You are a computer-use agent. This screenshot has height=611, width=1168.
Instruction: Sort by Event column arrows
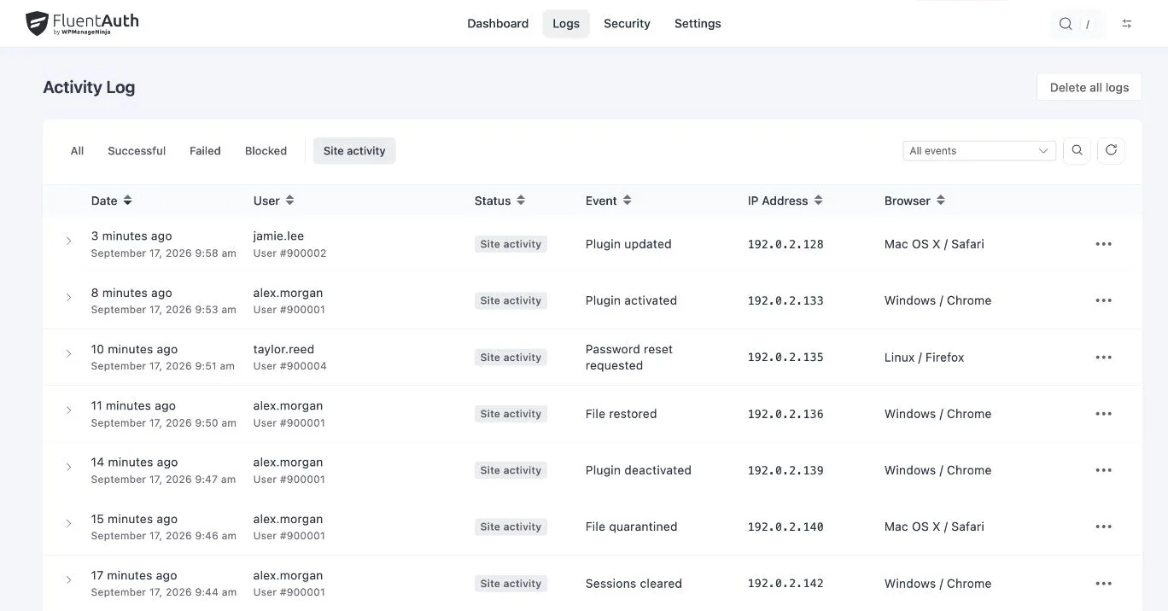[x=627, y=201]
